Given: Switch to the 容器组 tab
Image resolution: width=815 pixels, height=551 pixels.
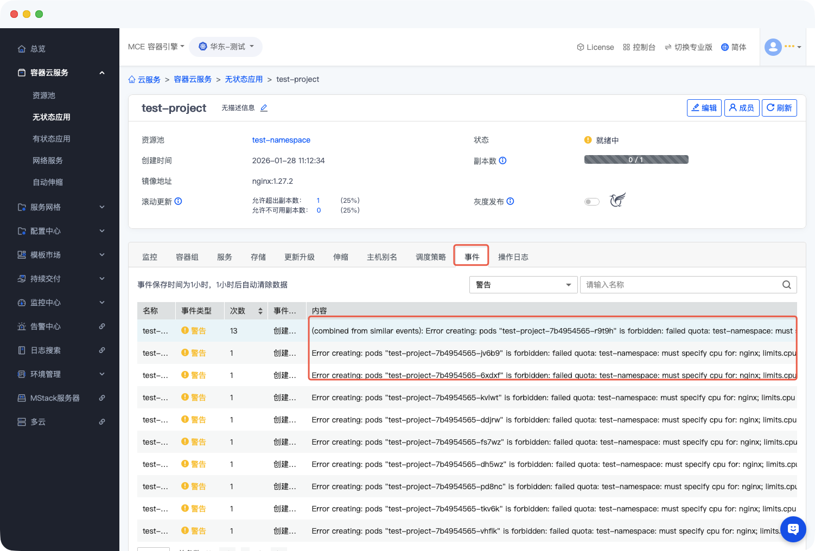Looking at the screenshot, I should click(x=187, y=257).
